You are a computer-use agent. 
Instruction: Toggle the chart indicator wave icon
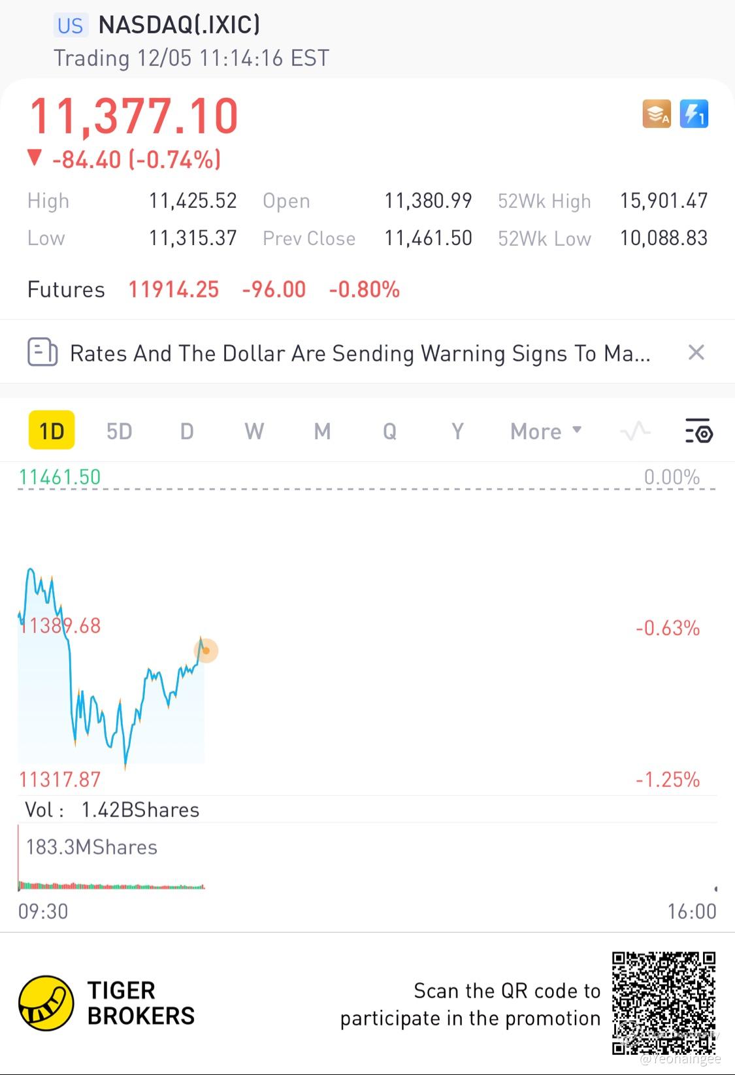click(635, 431)
